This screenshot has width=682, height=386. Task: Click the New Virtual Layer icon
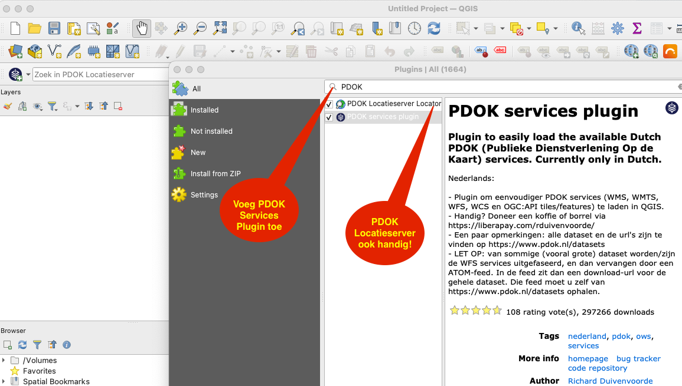(132, 51)
